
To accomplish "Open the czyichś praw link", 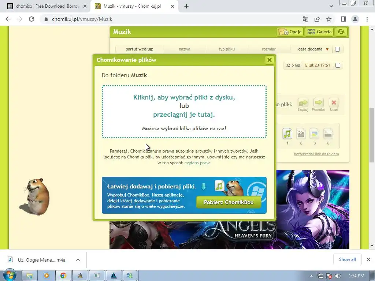I will pyautogui.click(x=197, y=163).
